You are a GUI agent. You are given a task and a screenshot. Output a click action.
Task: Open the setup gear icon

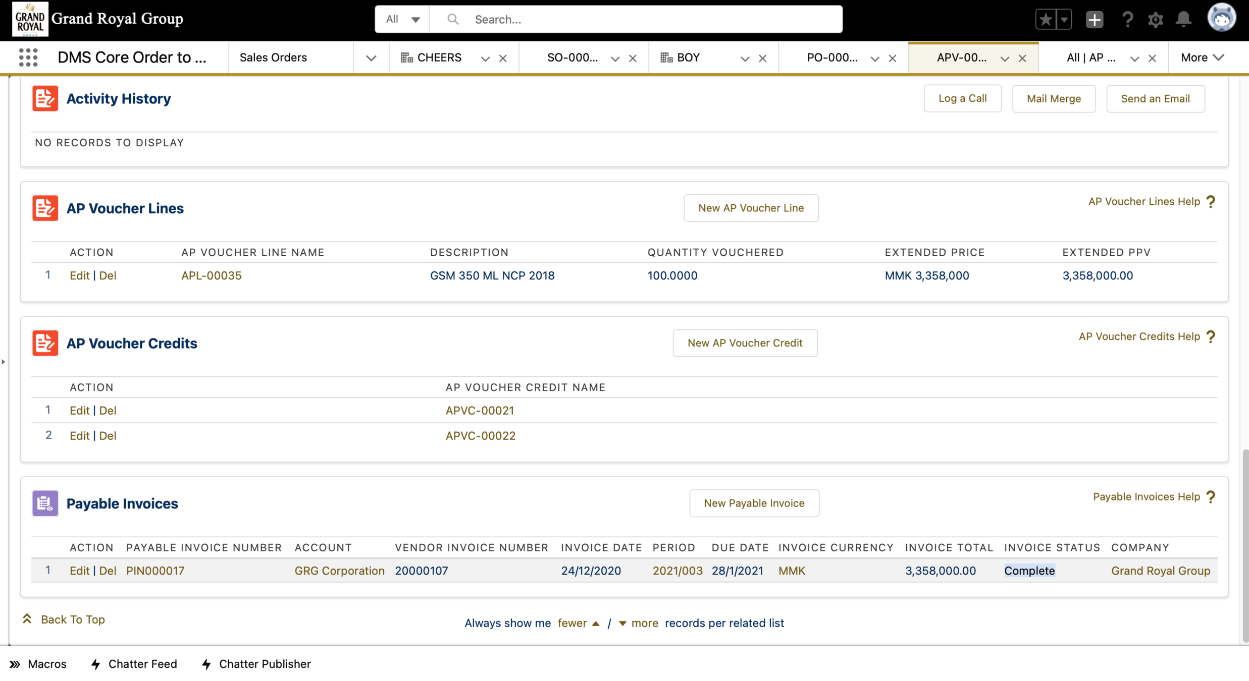pos(1155,19)
